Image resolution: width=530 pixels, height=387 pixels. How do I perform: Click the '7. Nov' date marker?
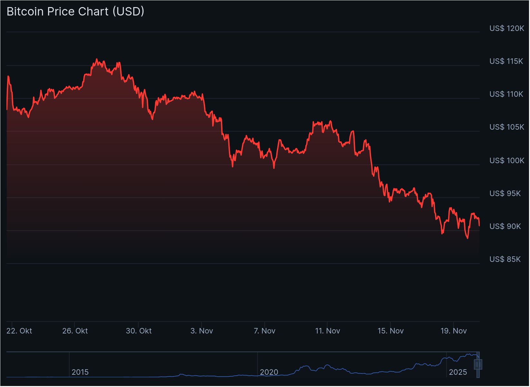[x=265, y=331]
